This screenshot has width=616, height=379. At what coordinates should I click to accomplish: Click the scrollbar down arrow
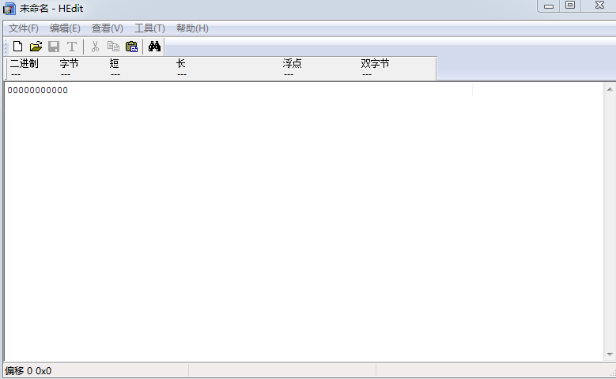click(610, 355)
